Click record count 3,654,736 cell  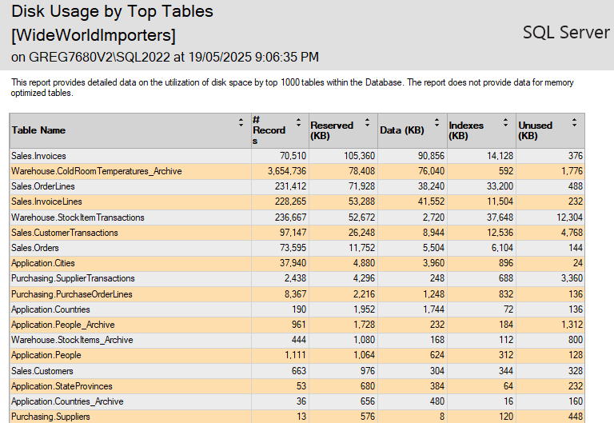[287, 171]
